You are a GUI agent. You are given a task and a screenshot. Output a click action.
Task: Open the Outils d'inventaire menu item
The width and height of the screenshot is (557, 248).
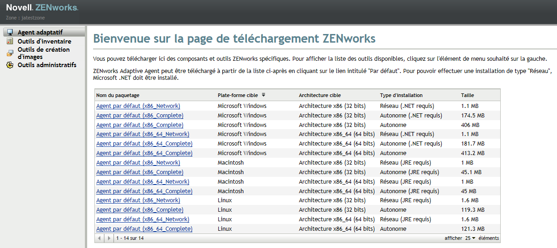click(44, 41)
